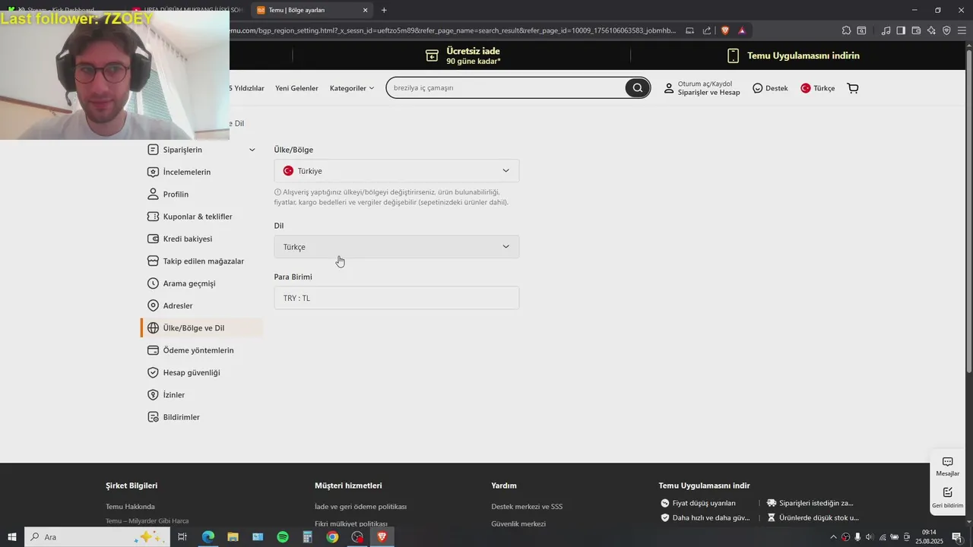Viewport: 973px width, 547px height.
Task: Toggle the browser sidebar panel icon
Action: click(901, 30)
